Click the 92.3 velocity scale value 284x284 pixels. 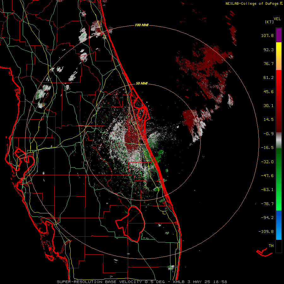[269, 50]
